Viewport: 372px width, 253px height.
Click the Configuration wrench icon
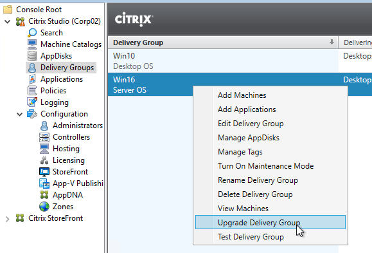[32, 114]
